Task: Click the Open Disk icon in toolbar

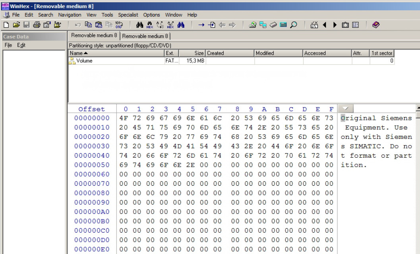Action: pos(252,25)
